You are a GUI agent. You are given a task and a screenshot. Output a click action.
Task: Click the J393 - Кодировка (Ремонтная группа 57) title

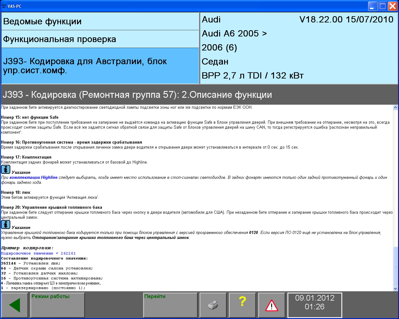(137, 95)
